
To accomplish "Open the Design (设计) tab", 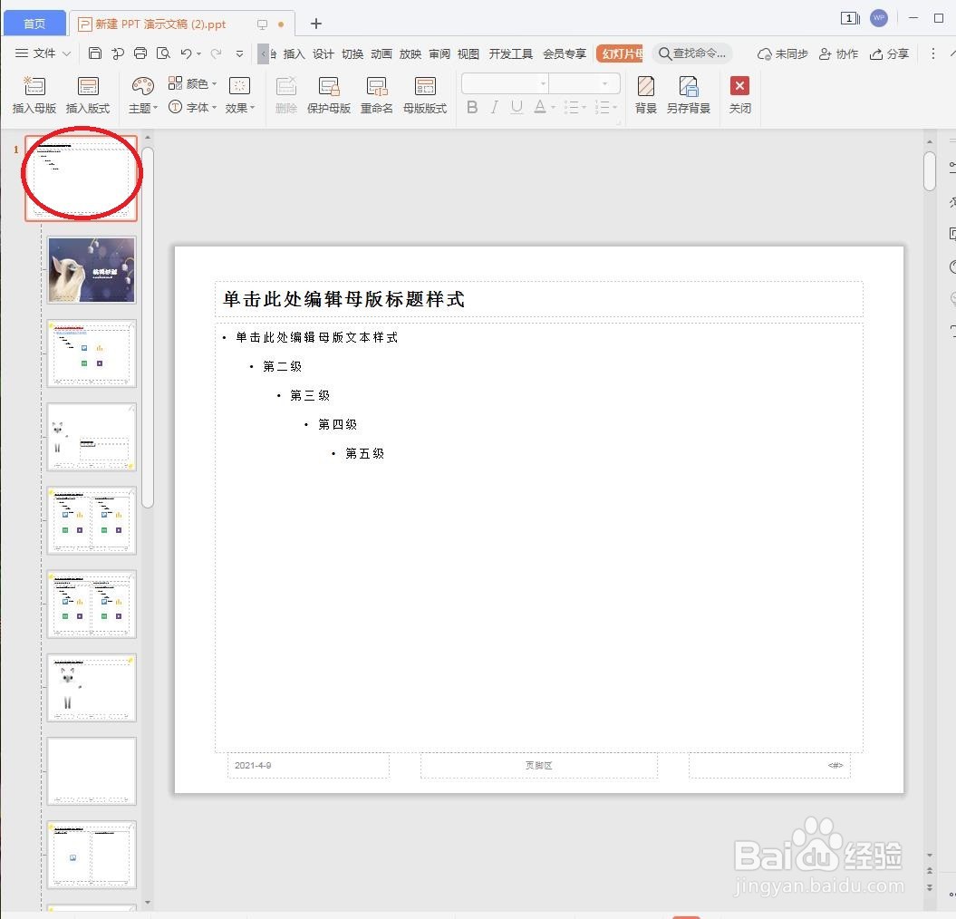I will pyautogui.click(x=323, y=54).
